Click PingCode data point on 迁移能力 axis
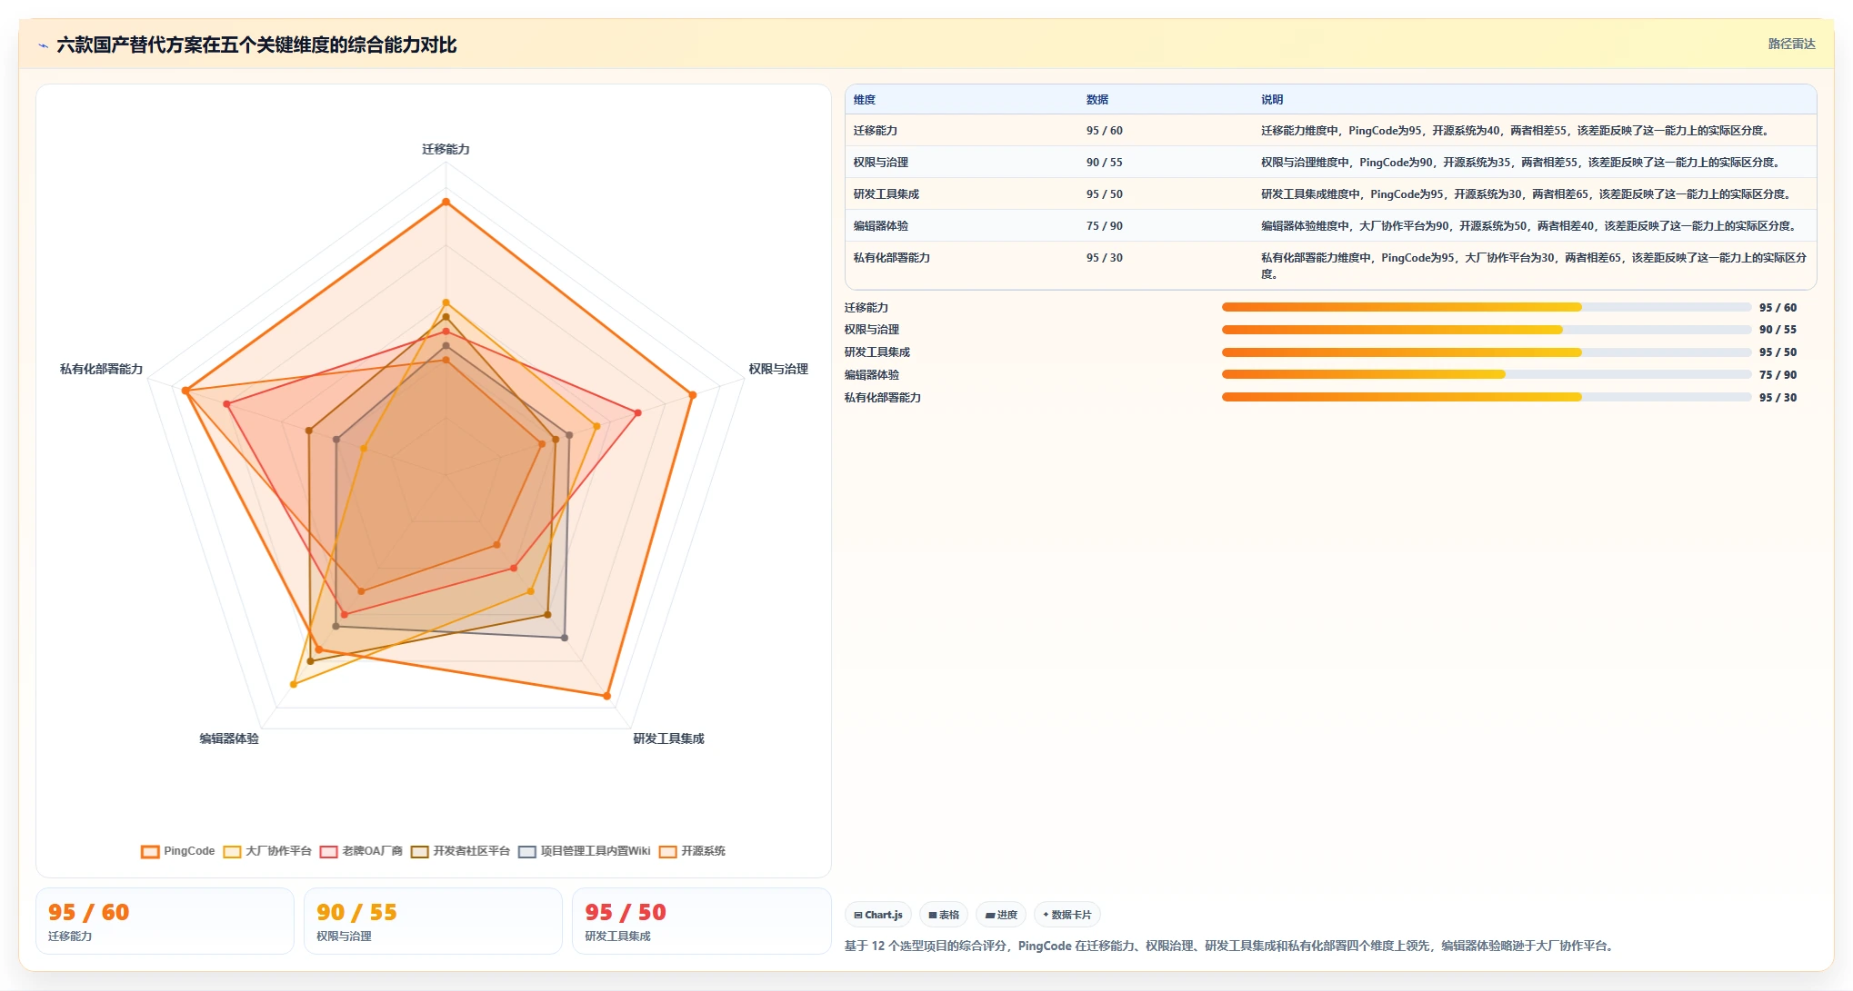Viewport: 1853px width, 991px height. (446, 202)
